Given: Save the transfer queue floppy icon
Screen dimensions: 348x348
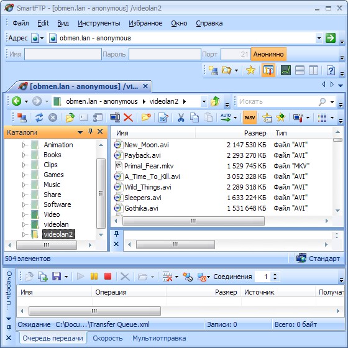Looking at the screenshot, I should 57,277.
